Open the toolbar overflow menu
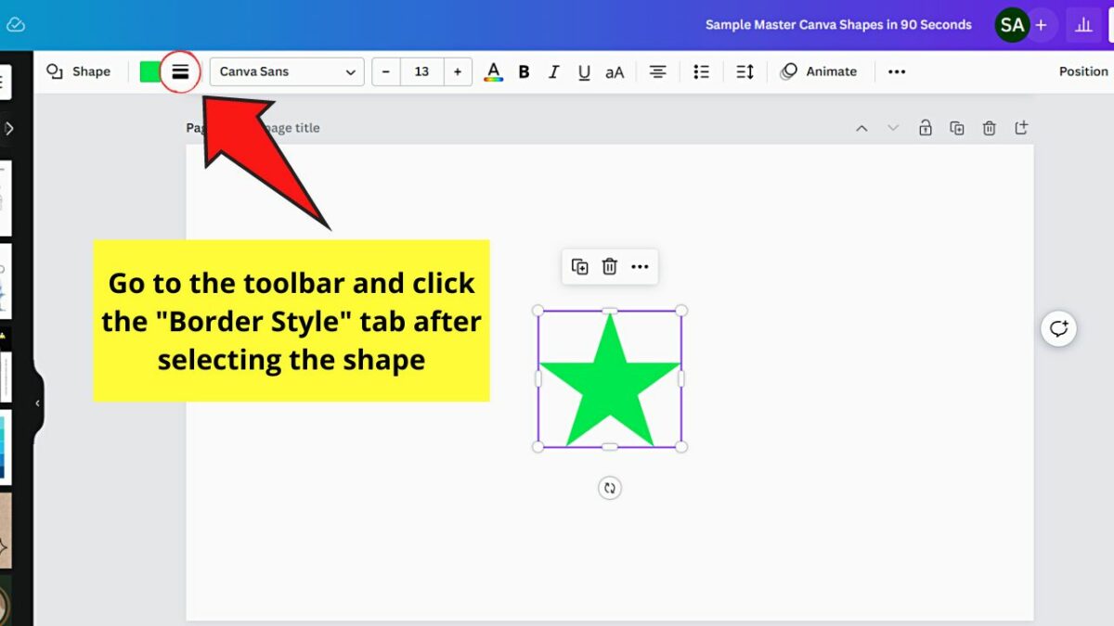This screenshot has width=1114, height=626. 896,71
